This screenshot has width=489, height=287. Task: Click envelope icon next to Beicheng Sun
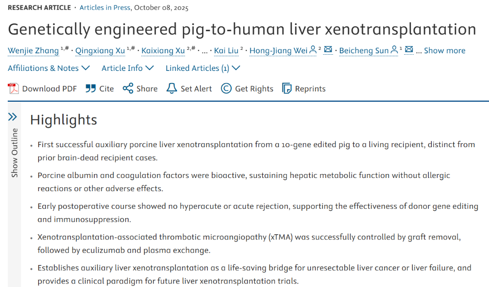pos(409,50)
